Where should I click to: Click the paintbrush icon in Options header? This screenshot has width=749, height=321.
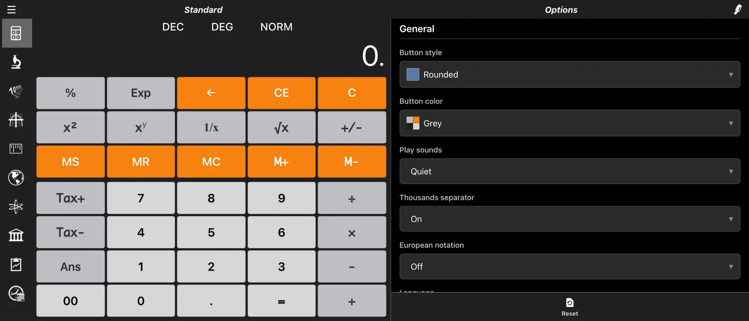click(x=738, y=9)
